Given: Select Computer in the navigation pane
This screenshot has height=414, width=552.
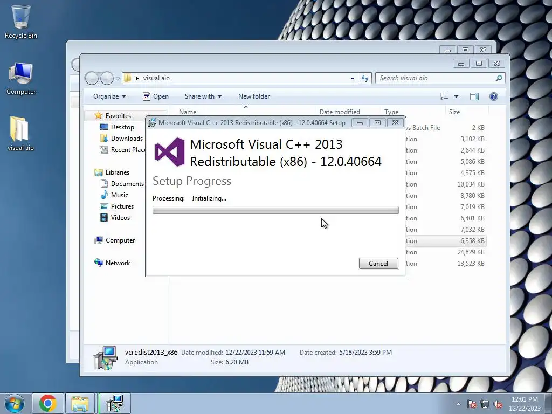Looking at the screenshot, I should coord(120,240).
